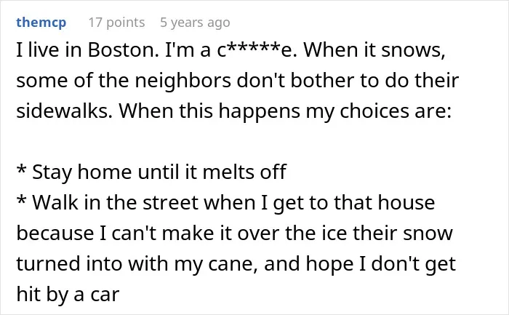Viewport: 509px width, 315px height.
Task: Click the word Boston in the comment
Action: 124,50
